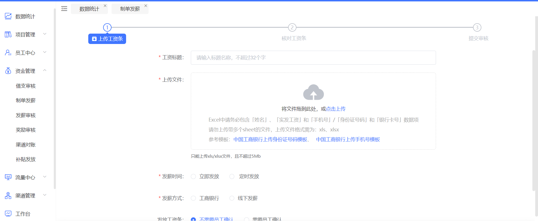Choose 工商银行 as pay method
Image resolution: width=538 pixels, height=221 pixels.
(x=193, y=198)
